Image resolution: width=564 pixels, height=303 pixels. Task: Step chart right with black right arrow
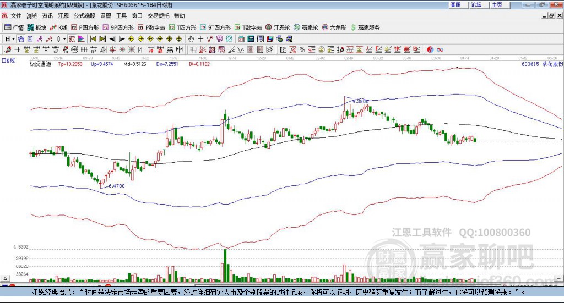pyautogui.click(x=122, y=39)
